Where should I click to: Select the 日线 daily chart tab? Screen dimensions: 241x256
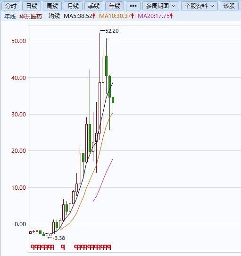pyautogui.click(x=32, y=6)
